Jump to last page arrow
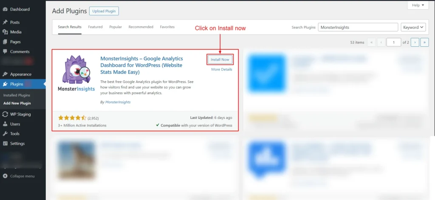The height and width of the screenshot is (200, 435). coord(424,42)
